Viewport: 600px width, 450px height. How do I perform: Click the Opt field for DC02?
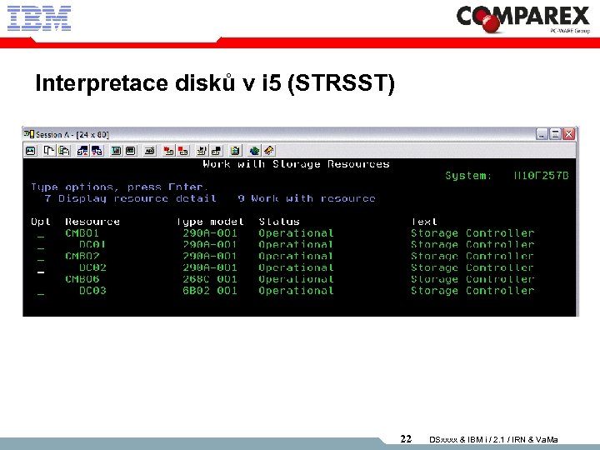pos(41,268)
